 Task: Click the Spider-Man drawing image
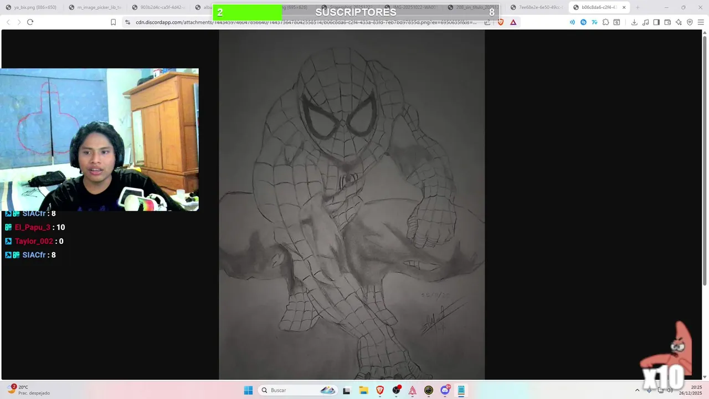(x=352, y=205)
